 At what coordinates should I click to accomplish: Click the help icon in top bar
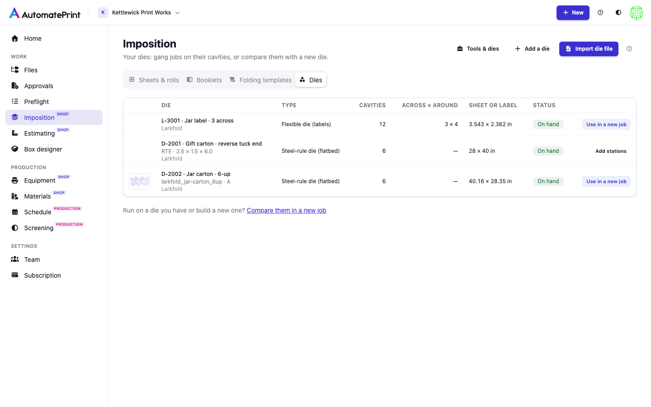pos(600,13)
